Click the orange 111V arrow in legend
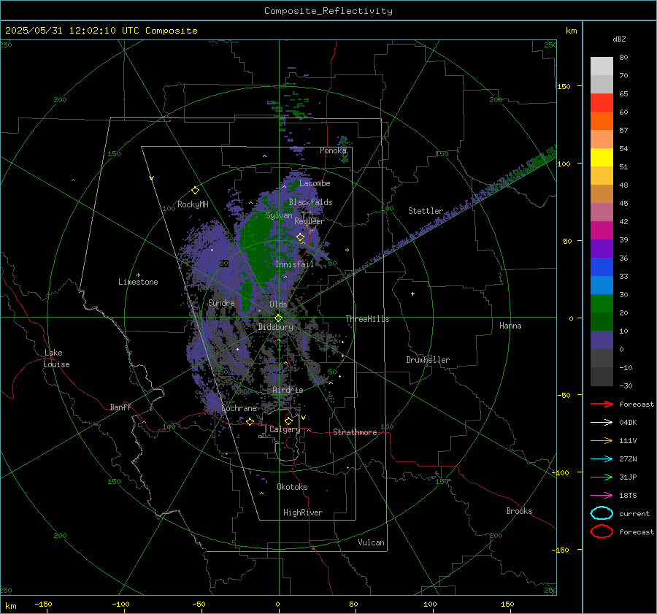The height and width of the screenshot is (614, 657). point(602,440)
